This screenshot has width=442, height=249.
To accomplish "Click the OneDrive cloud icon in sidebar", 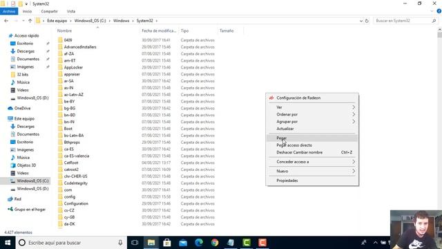I will 10,108.
